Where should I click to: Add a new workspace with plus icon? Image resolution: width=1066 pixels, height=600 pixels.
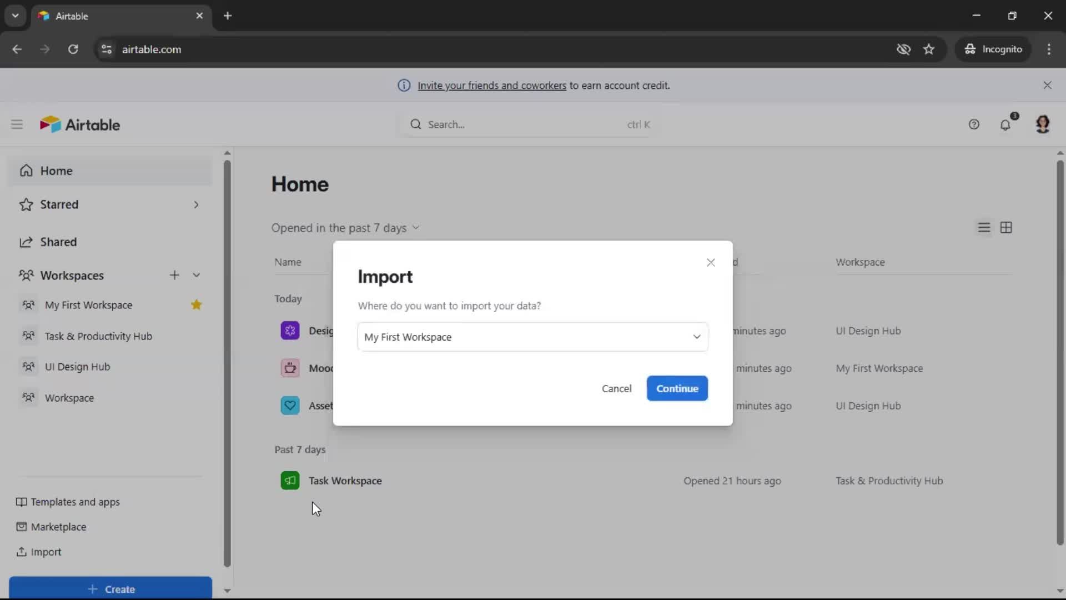point(174,275)
